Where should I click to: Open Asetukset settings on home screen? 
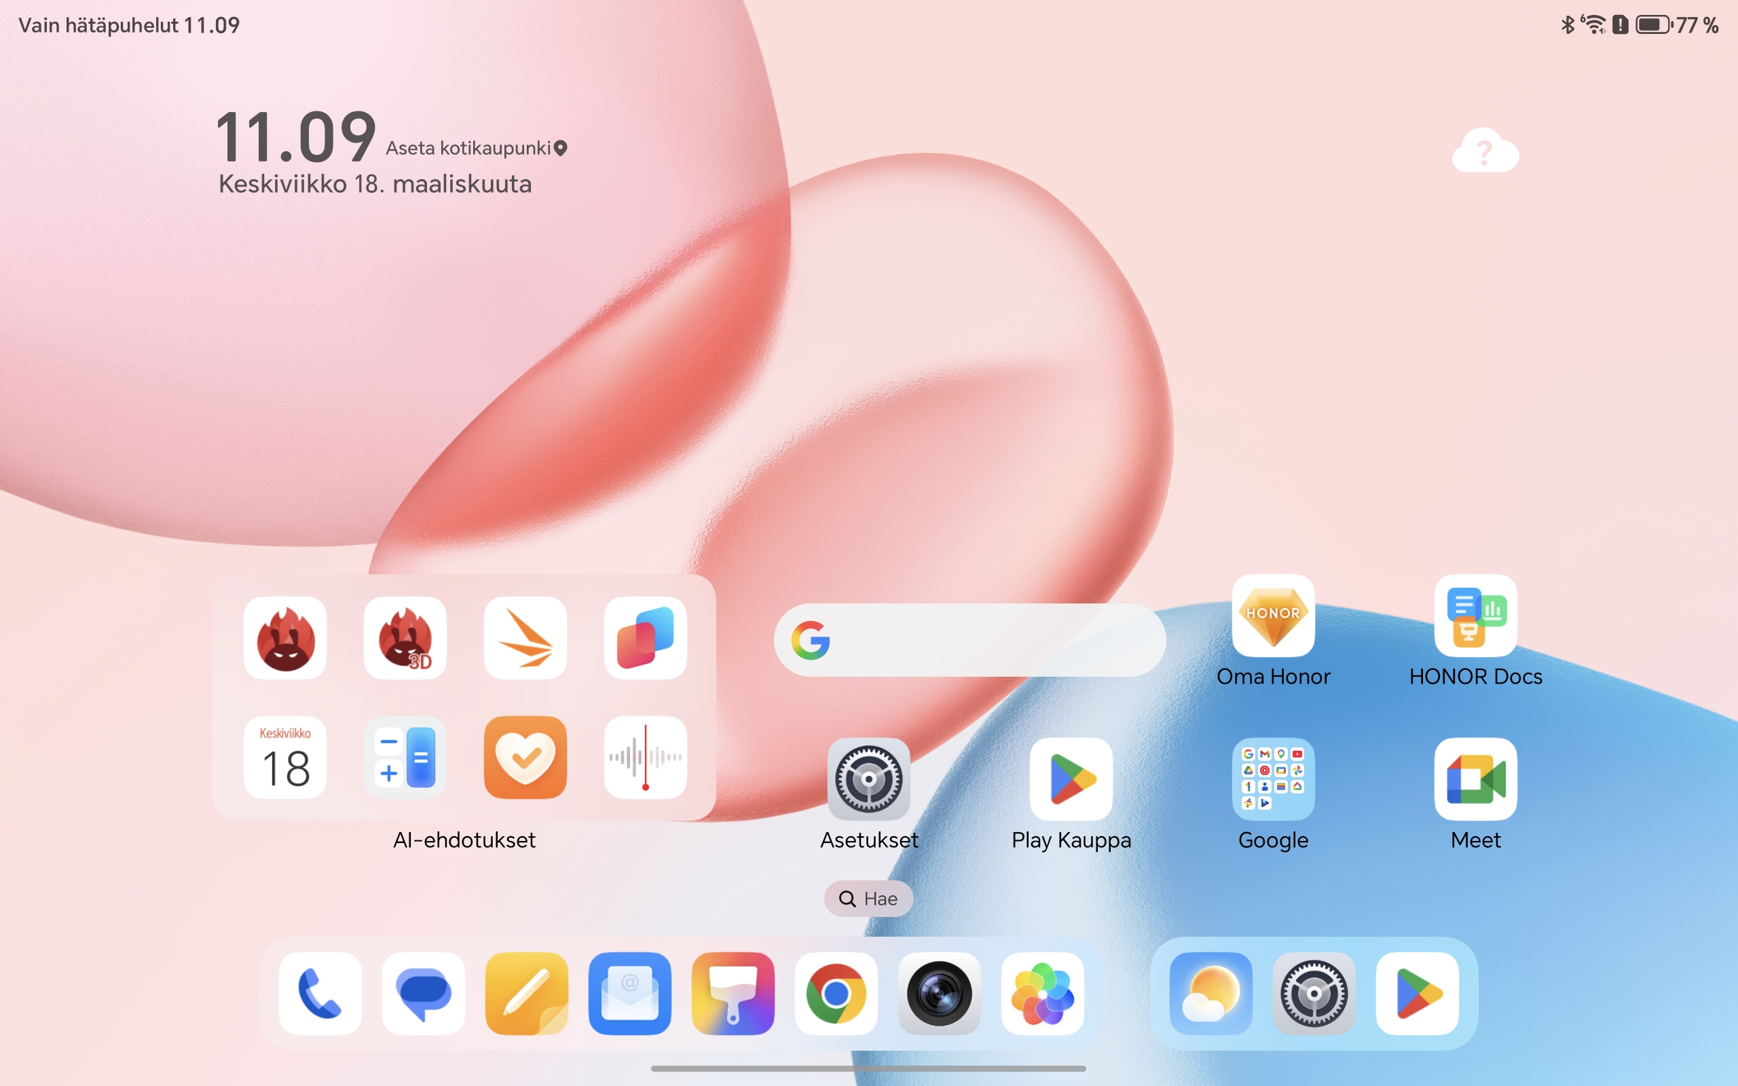(x=868, y=779)
